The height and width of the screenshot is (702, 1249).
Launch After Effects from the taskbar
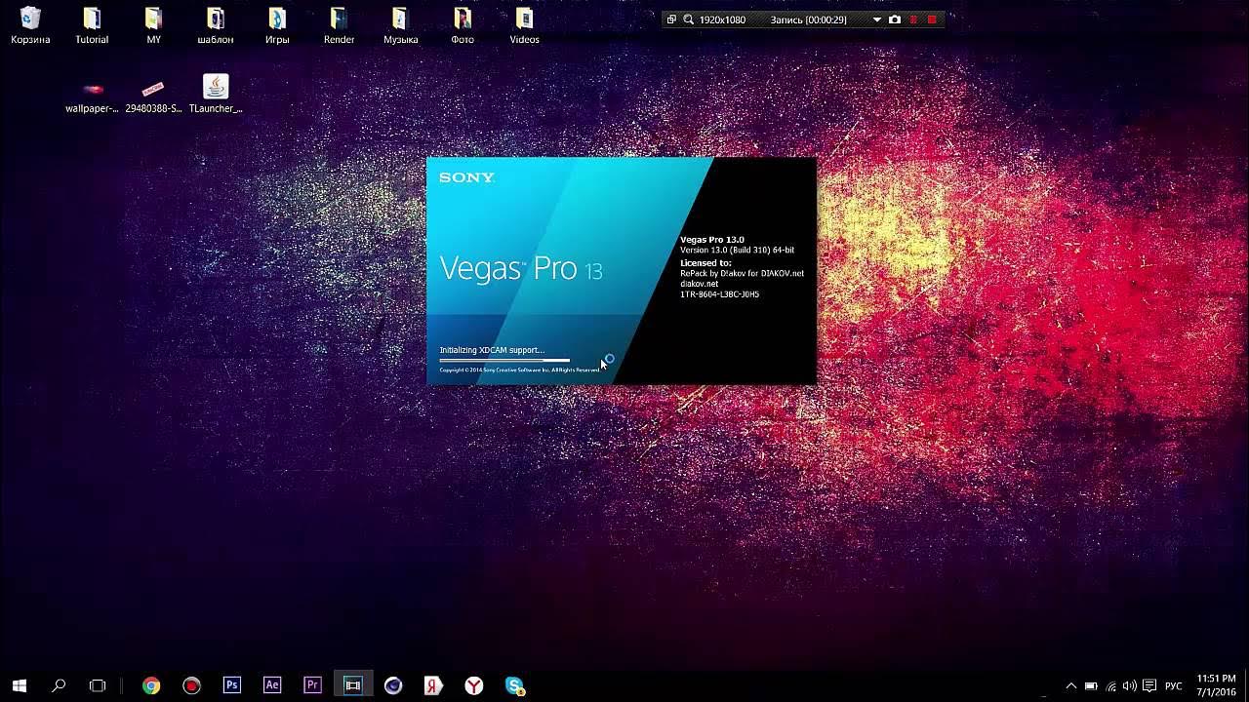click(x=272, y=685)
